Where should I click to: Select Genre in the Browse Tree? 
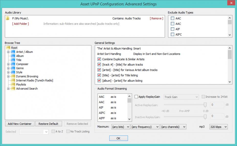tap(20, 68)
